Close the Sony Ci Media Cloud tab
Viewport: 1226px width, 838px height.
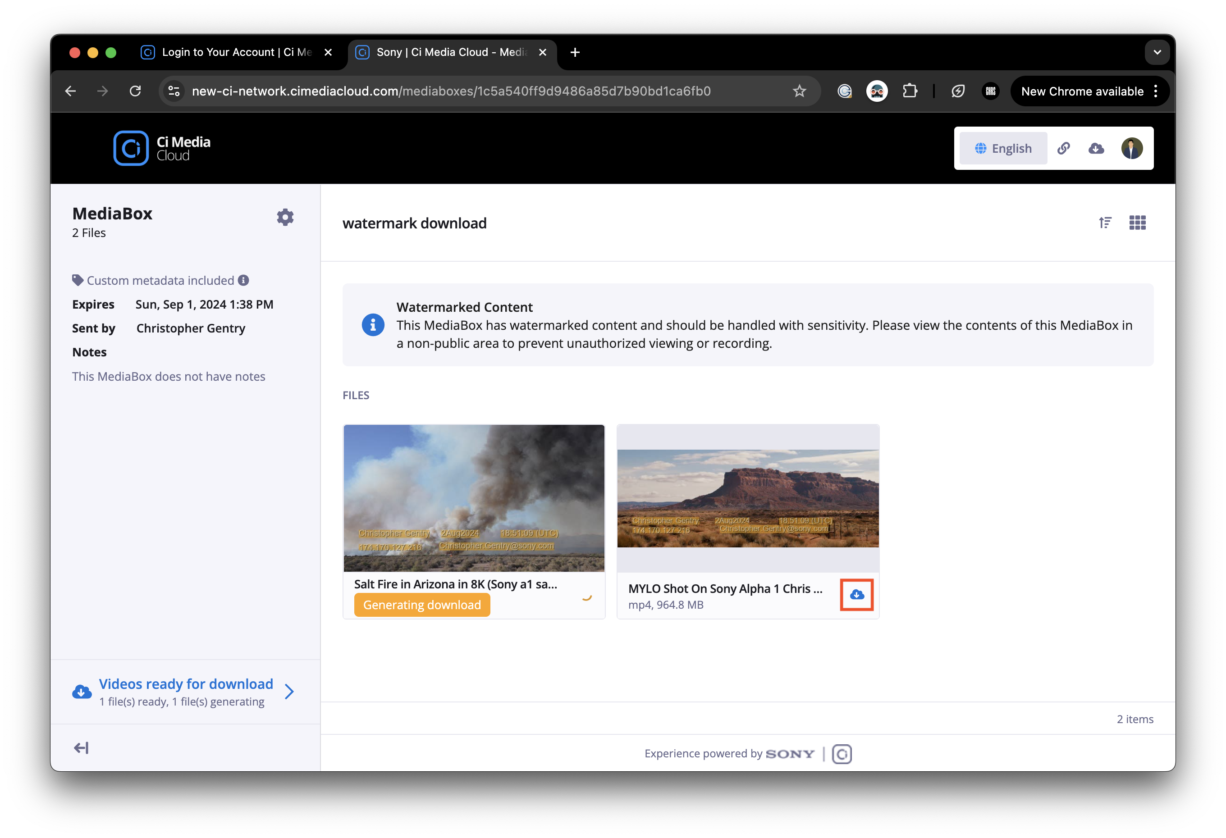click(x=542, y=52)
